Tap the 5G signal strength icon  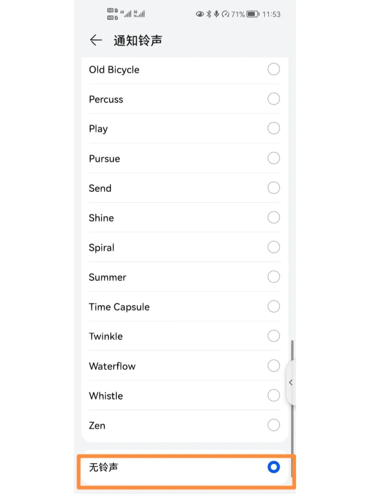coord(139,14)
